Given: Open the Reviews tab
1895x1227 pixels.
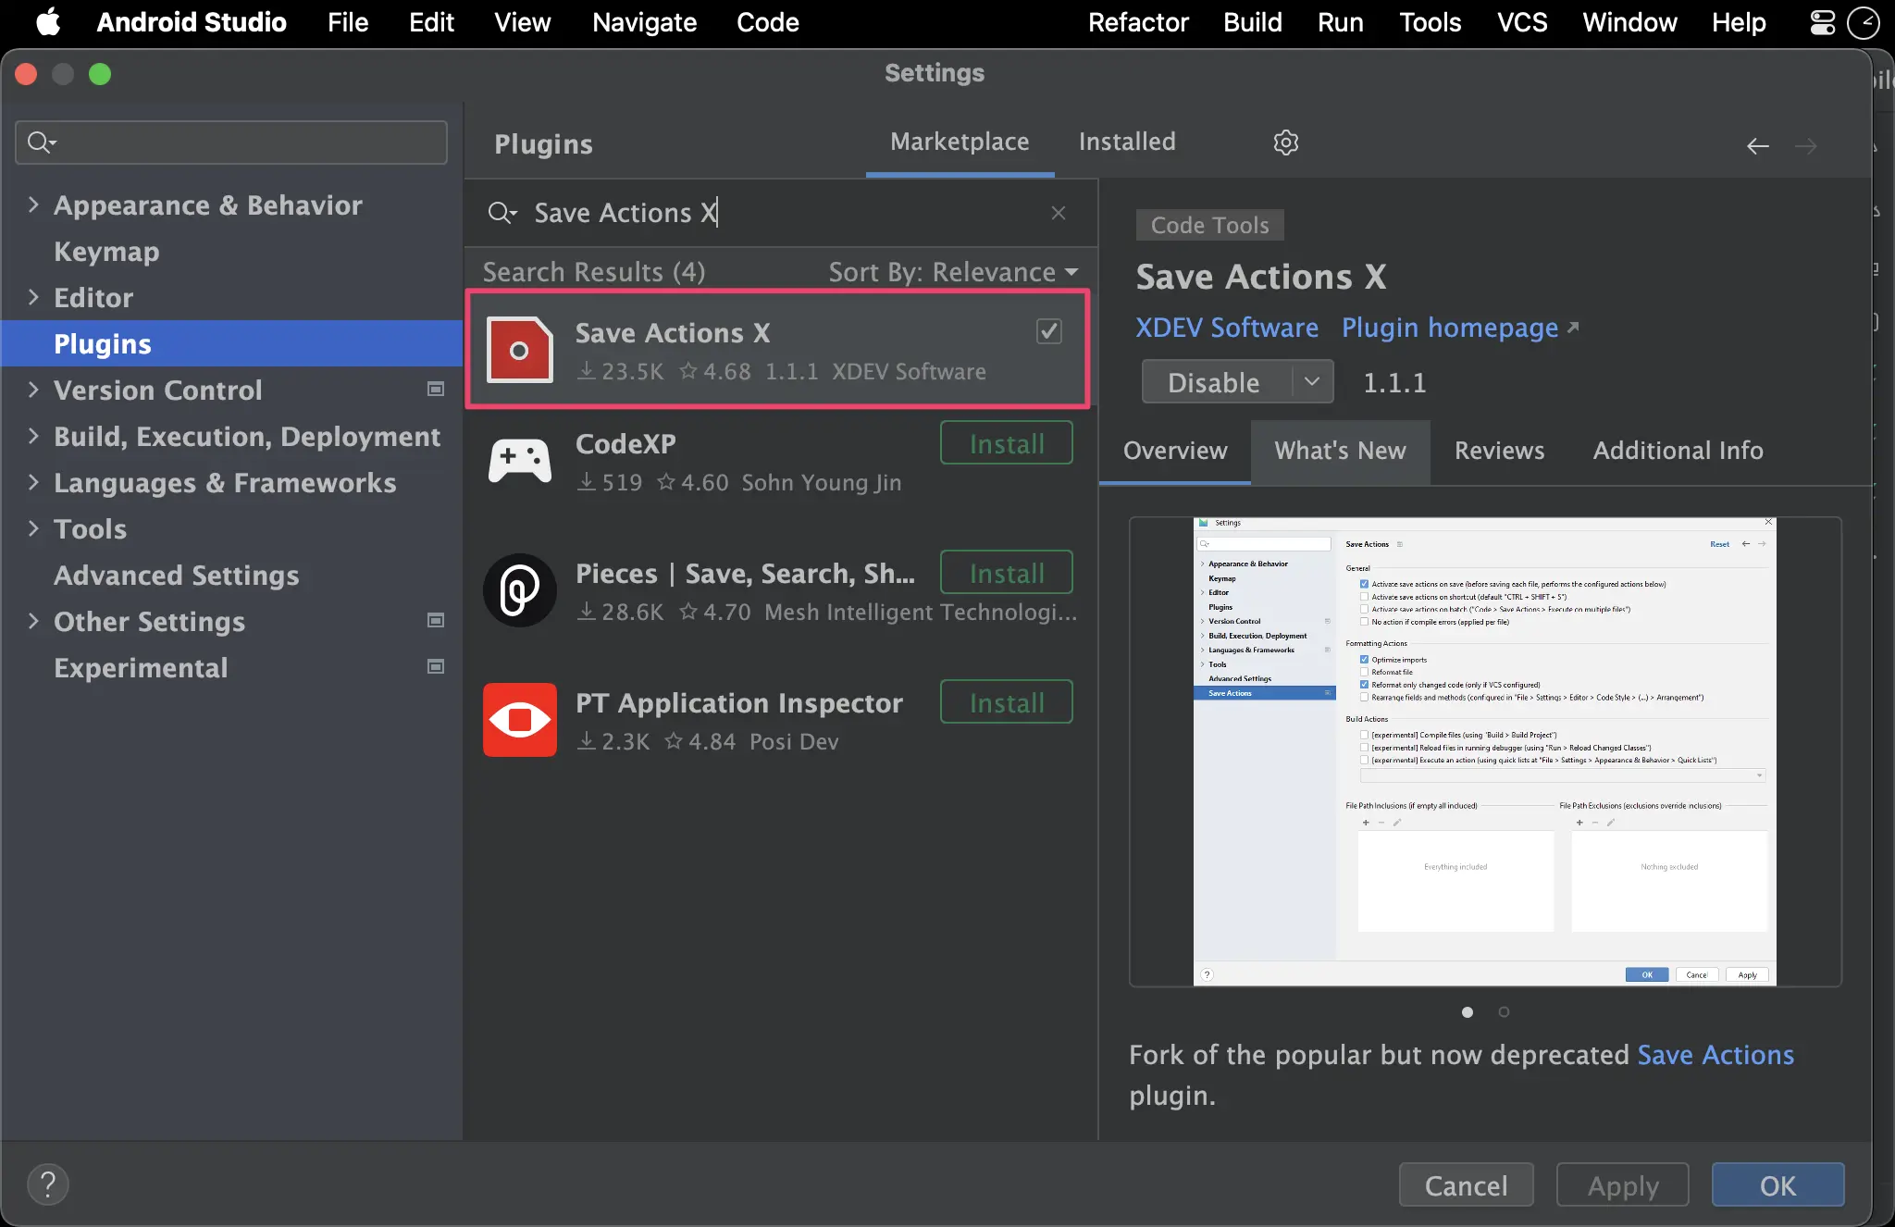Looking at the screenshot, I should pyautogui.click(x=1499, y=452).
